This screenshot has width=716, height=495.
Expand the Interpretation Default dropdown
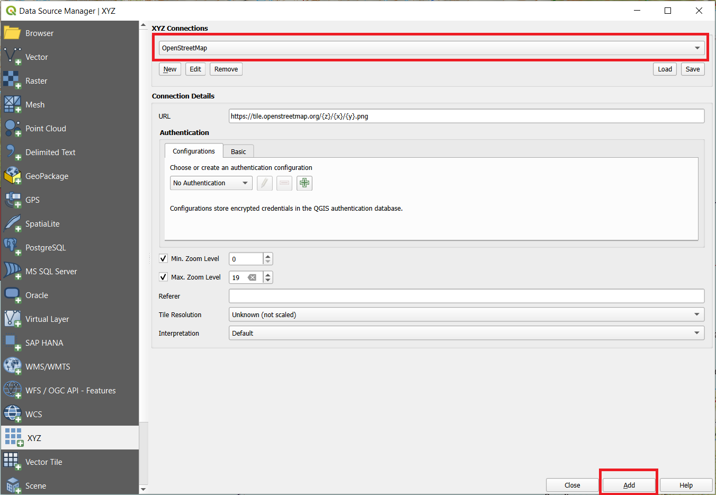click(x=467, y=333)
